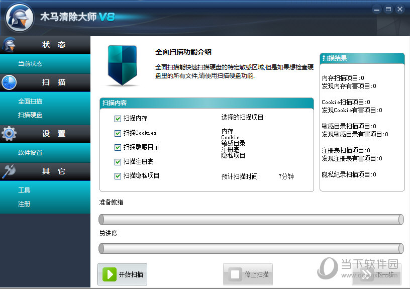Maximize the 木马清除大师 window
The width and height of the screenshot is (410, 290).
click(388, 10)
